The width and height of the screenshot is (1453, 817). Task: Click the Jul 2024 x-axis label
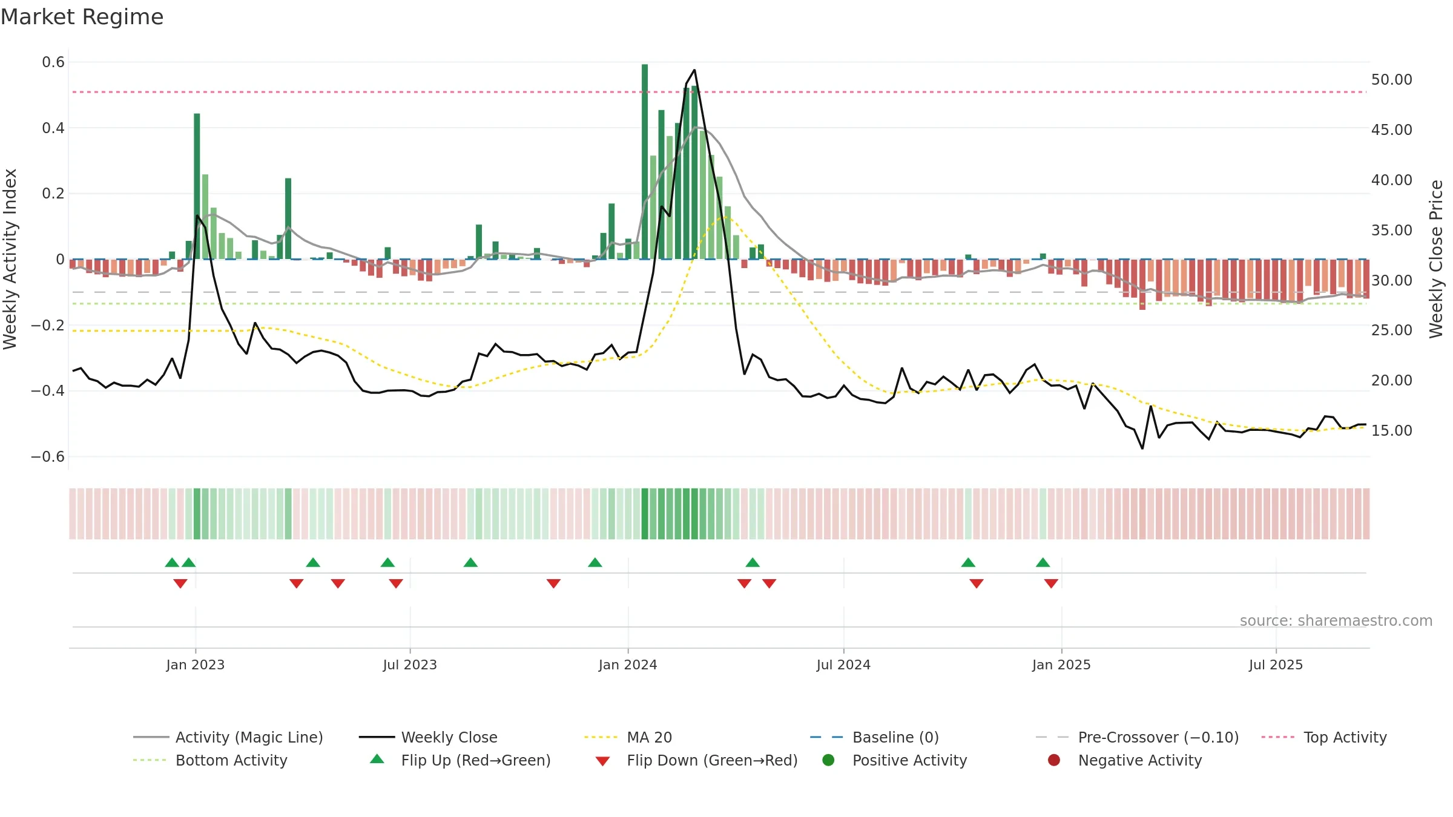click(x=843, y=664)
